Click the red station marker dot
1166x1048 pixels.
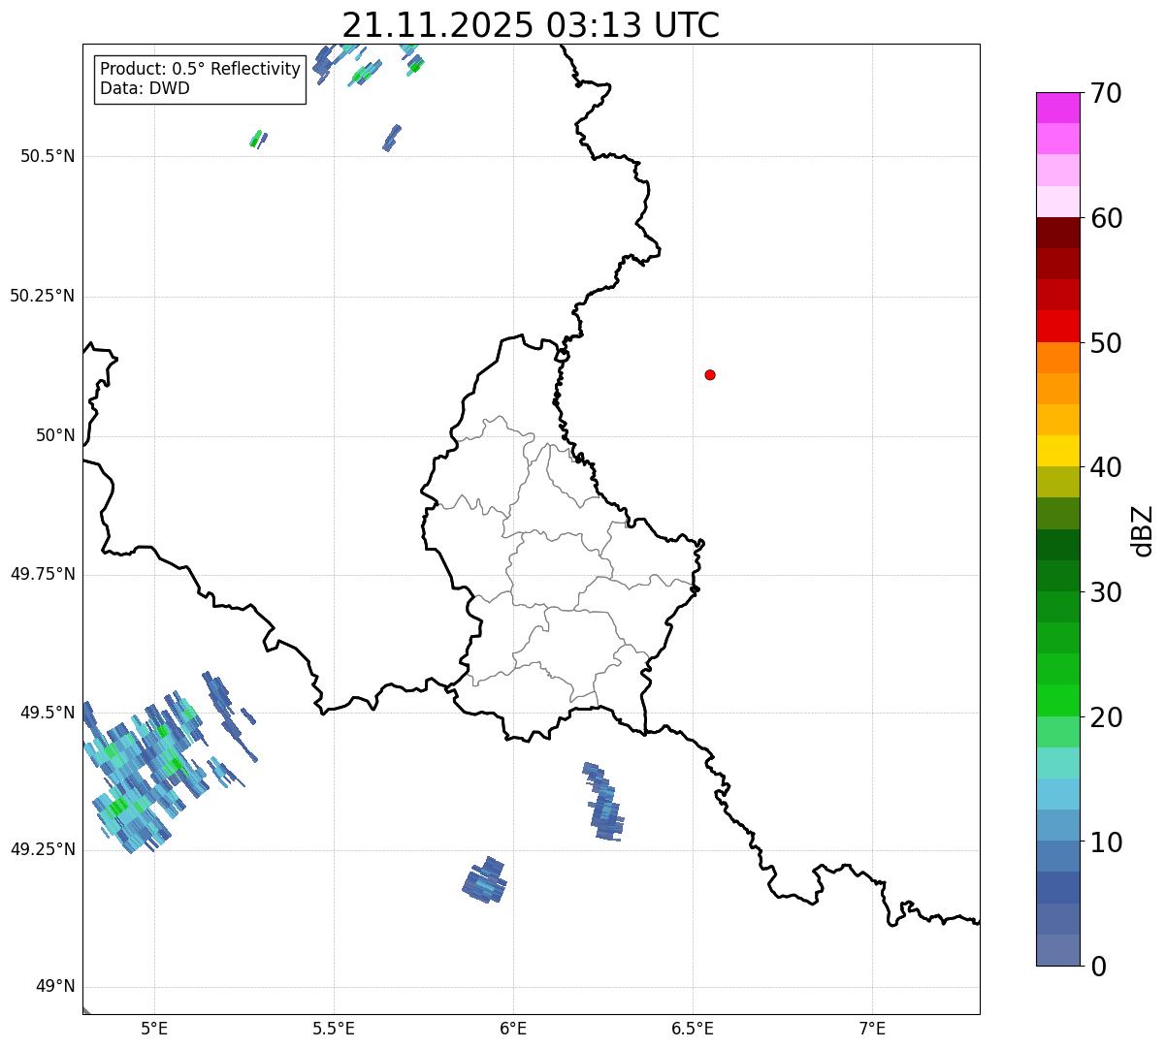pyautogui.click(x=710, y=375)
